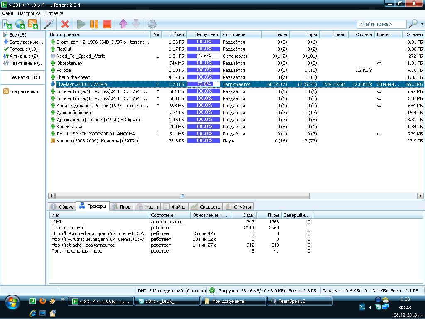Image resolution: width=425 pixels, height=319 pixels.
Task: Select the retracker.local/announce tracker row
Action: click(x=181, y=245)
